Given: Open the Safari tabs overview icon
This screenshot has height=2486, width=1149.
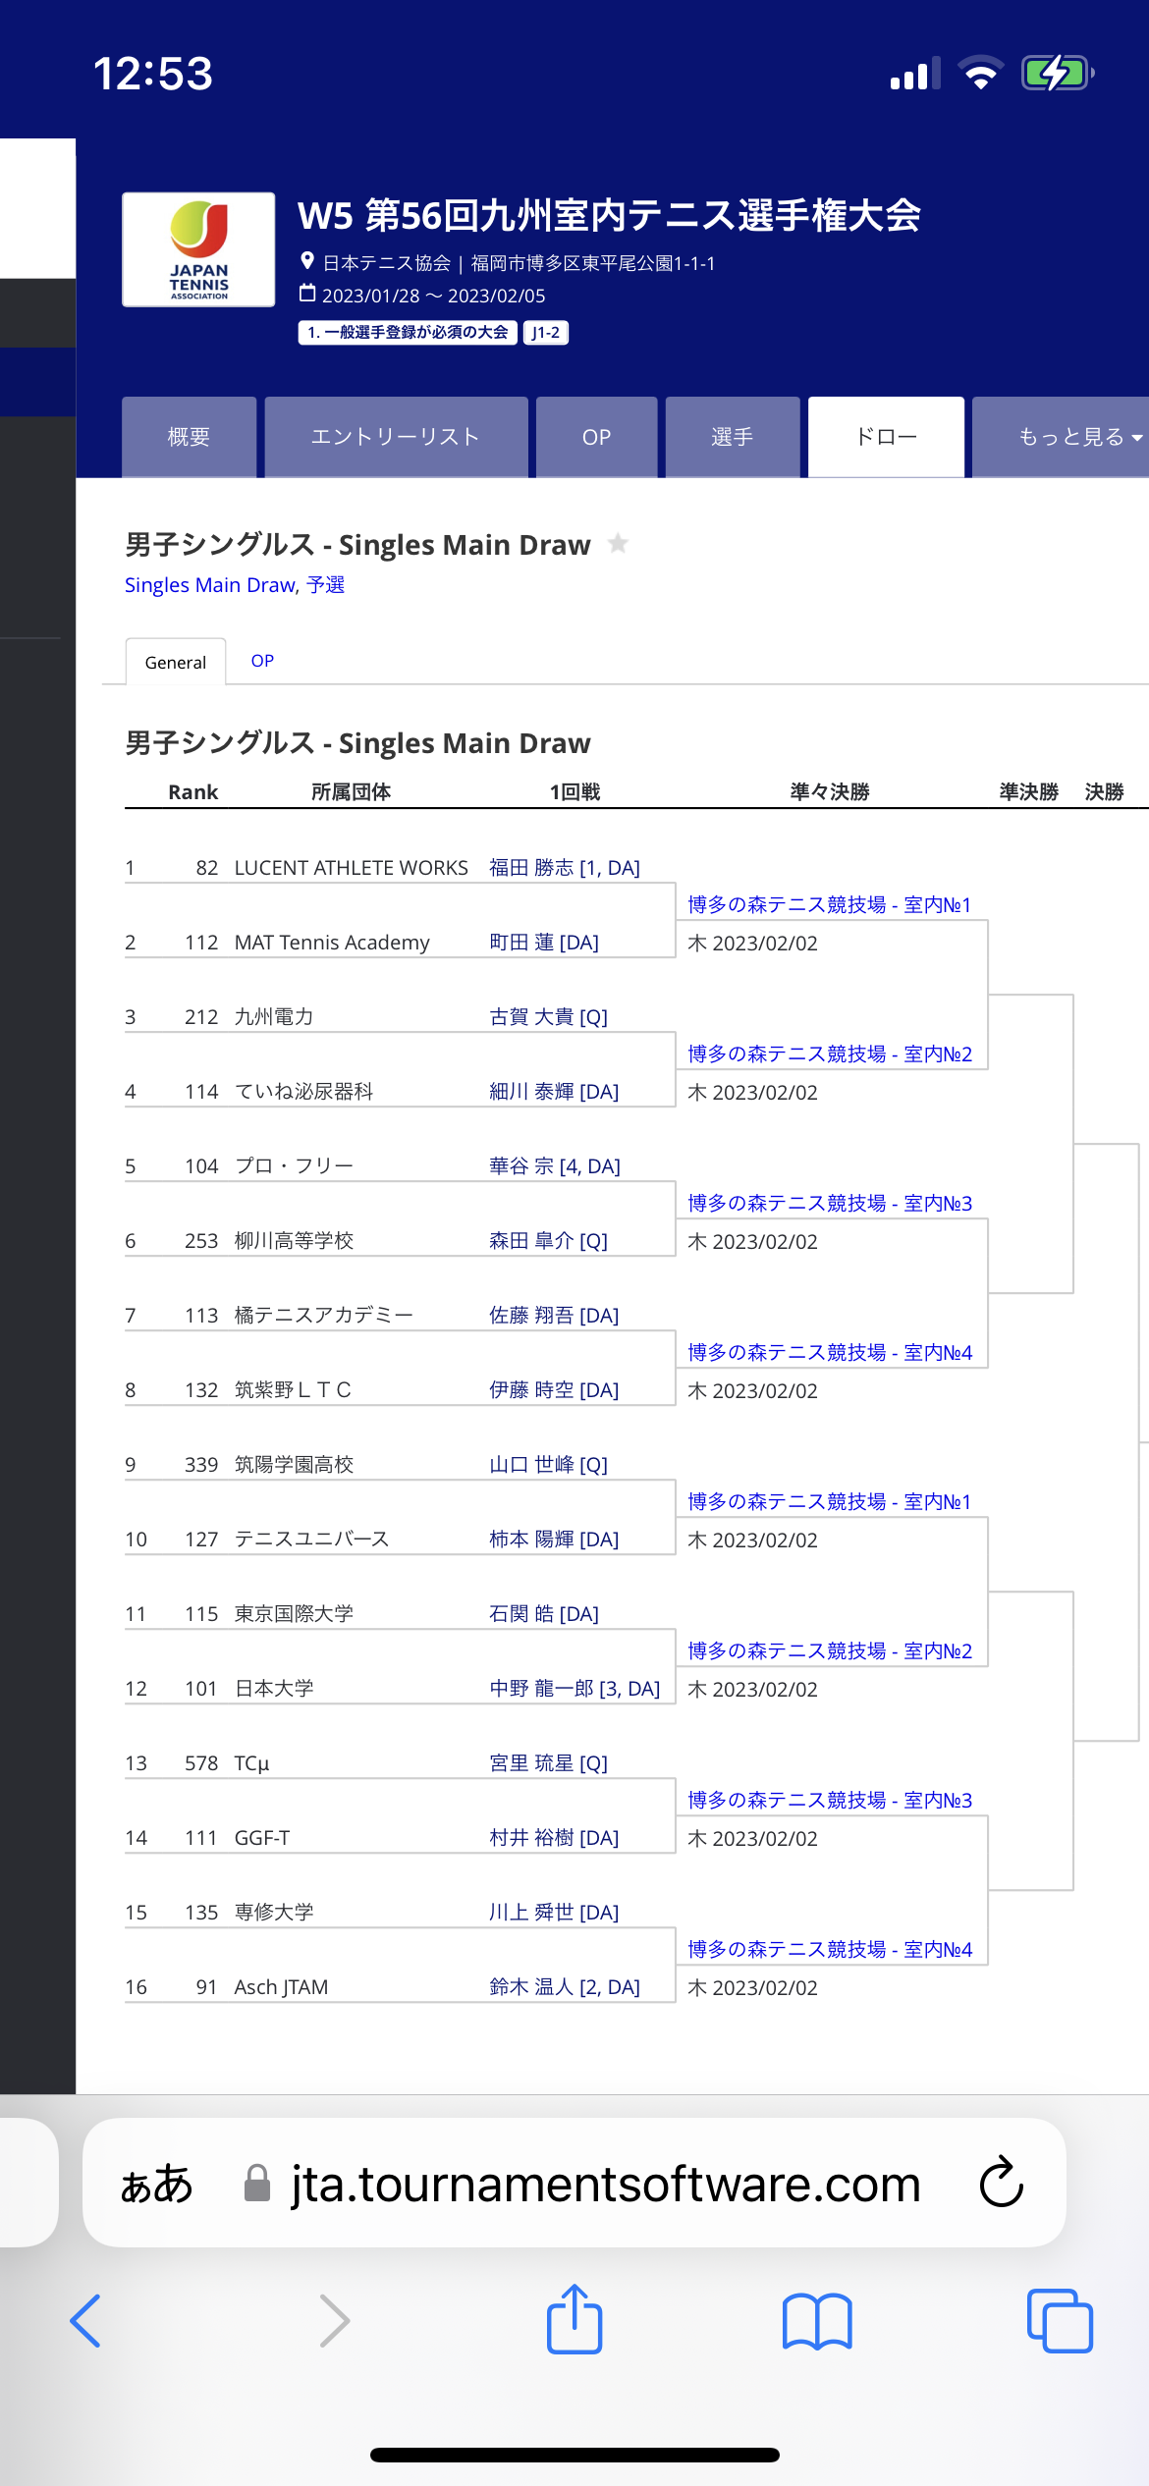Looking at the screenshot, I should point(1060,2321).
